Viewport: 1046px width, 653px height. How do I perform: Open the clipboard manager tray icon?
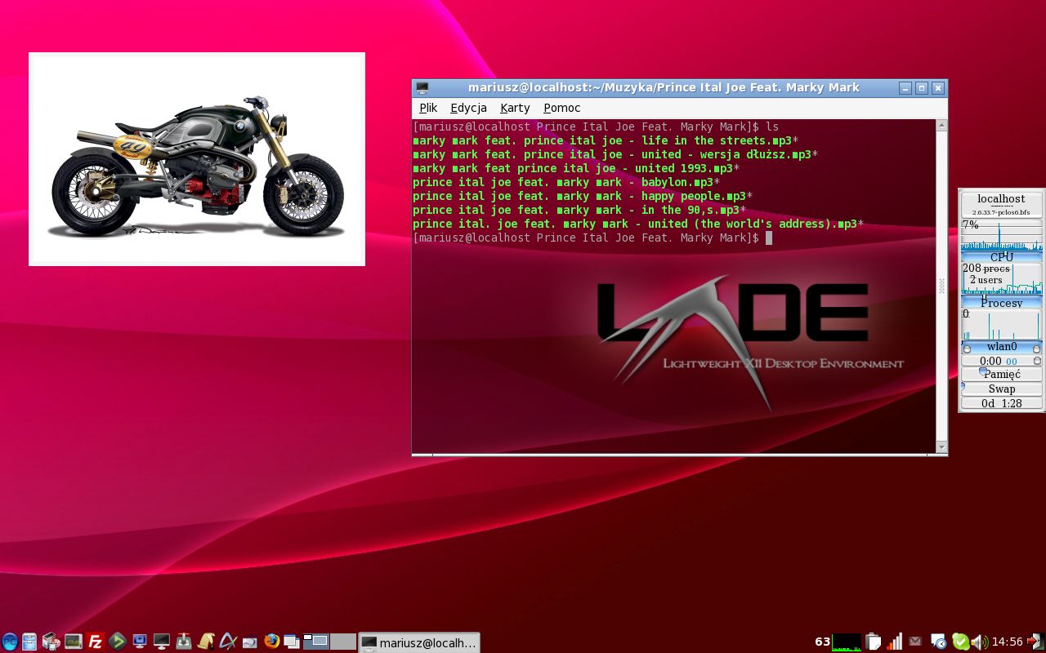(x=873, y=642)
